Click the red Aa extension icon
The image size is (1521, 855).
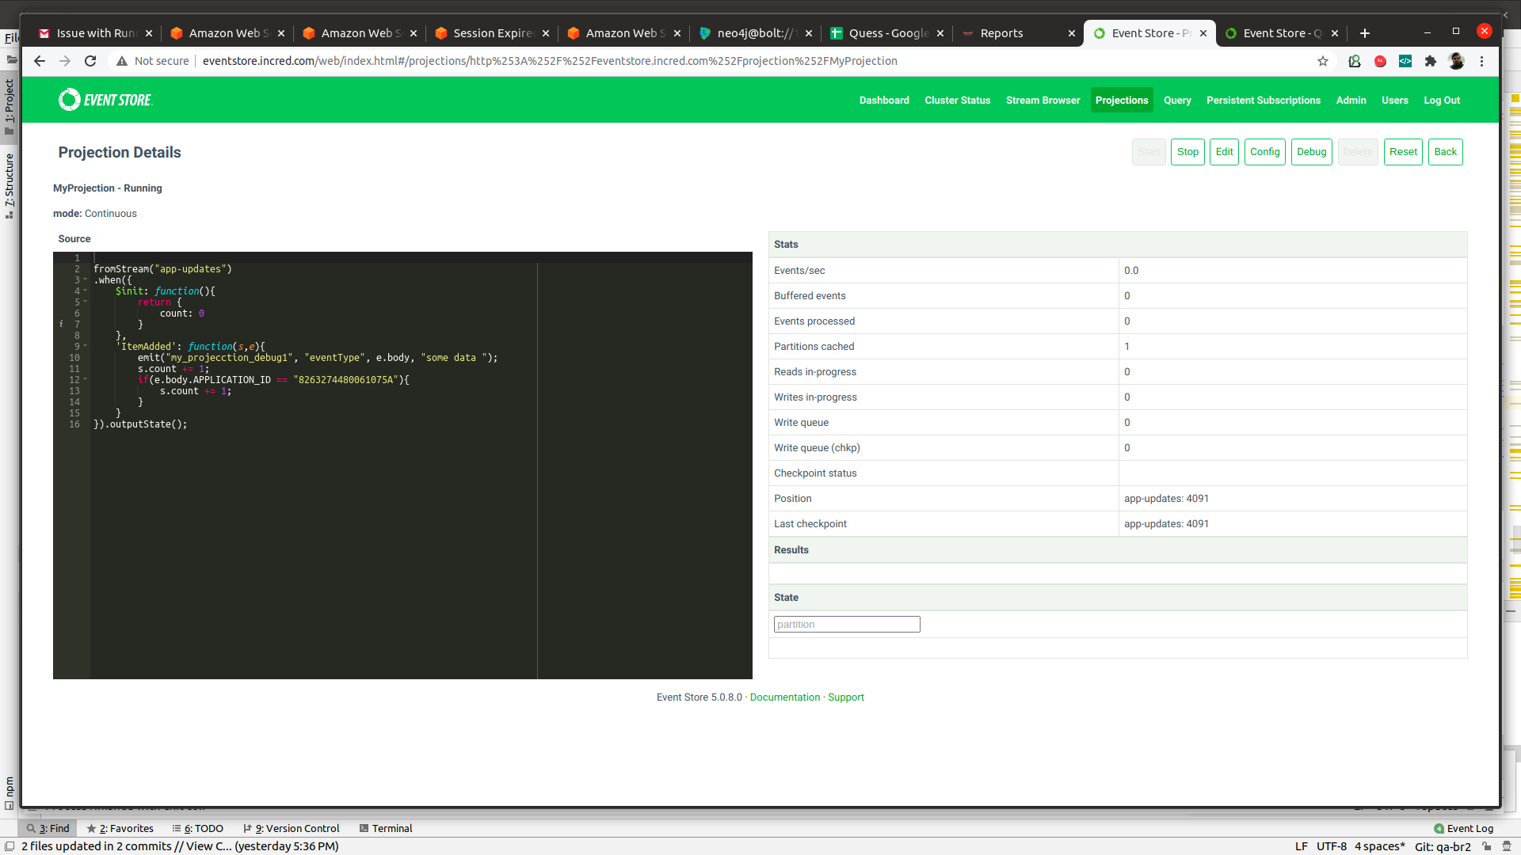[1380, 61]
